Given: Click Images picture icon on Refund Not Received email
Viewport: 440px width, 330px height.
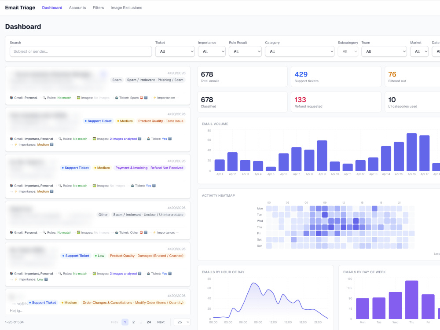Looking at the screenshot, I should (x=94, y=186).
